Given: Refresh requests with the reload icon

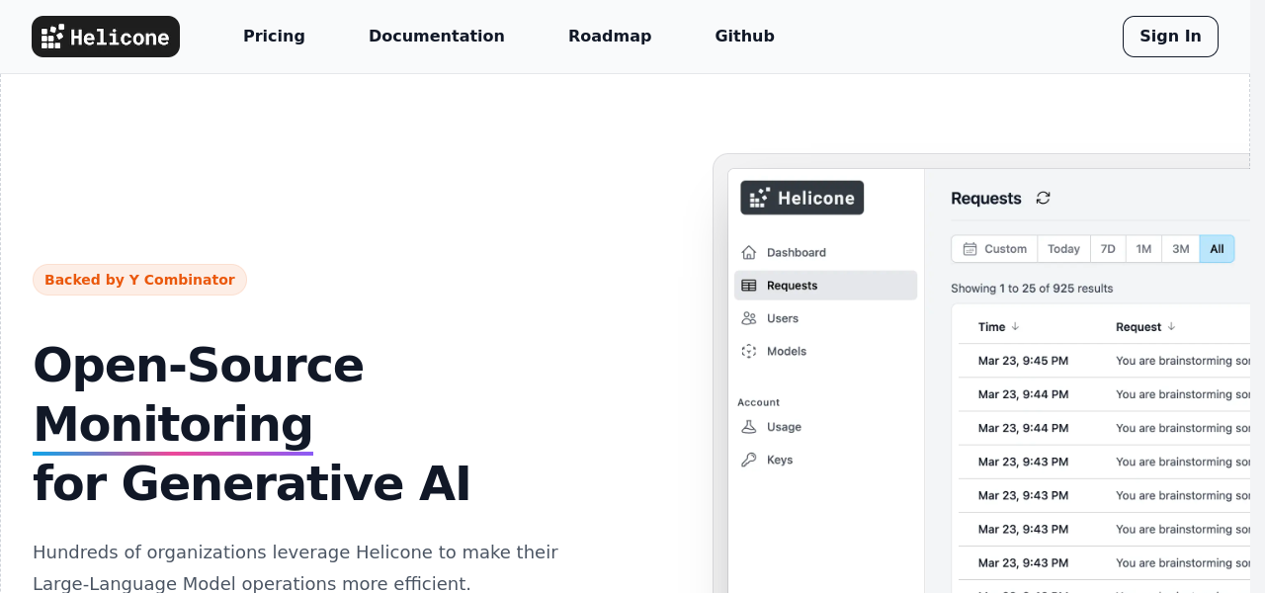Looking at the screenshot, I should [1043, 198].
